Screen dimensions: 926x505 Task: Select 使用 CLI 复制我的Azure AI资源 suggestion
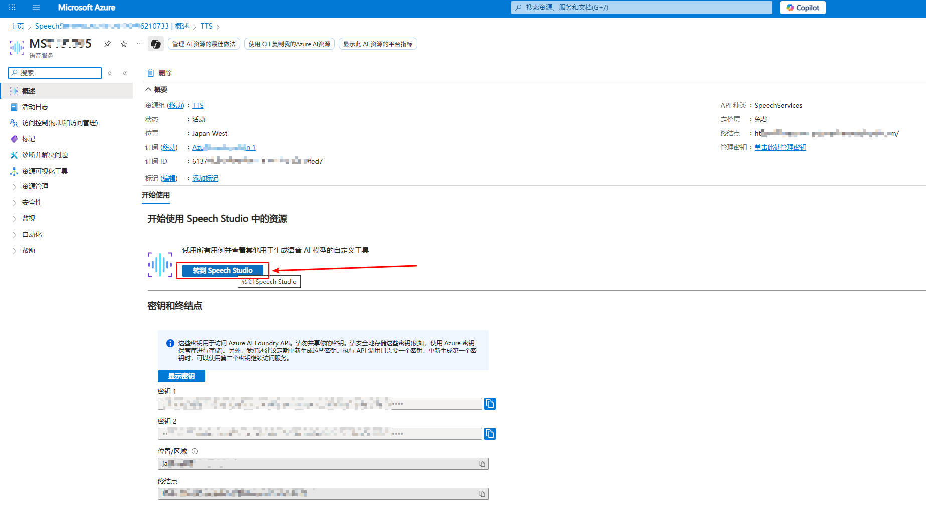(289, 44)
